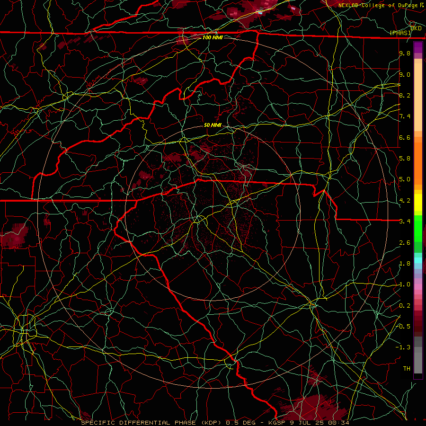Click the 9.0 value on color scale

click(405, 74)
